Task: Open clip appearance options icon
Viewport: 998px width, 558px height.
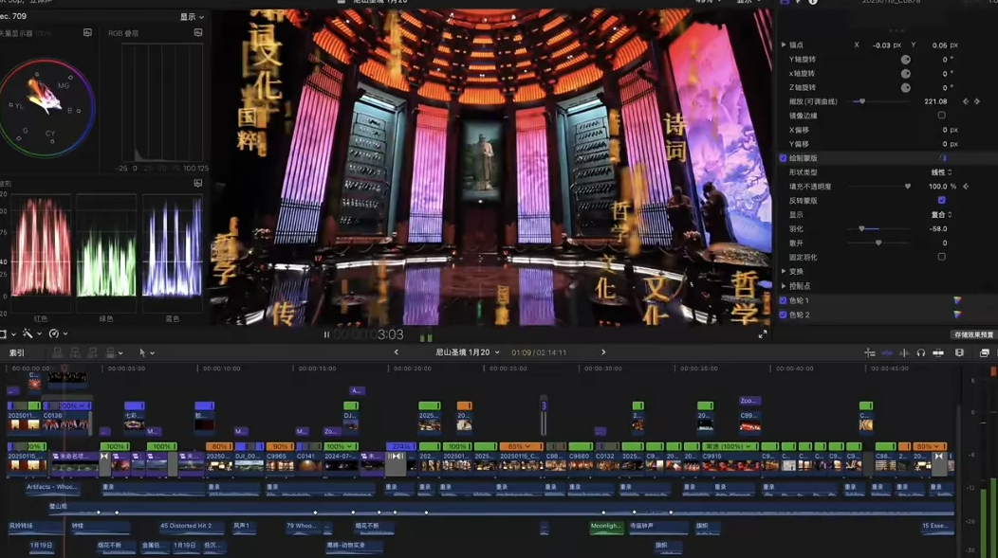Action: [938, 352]
